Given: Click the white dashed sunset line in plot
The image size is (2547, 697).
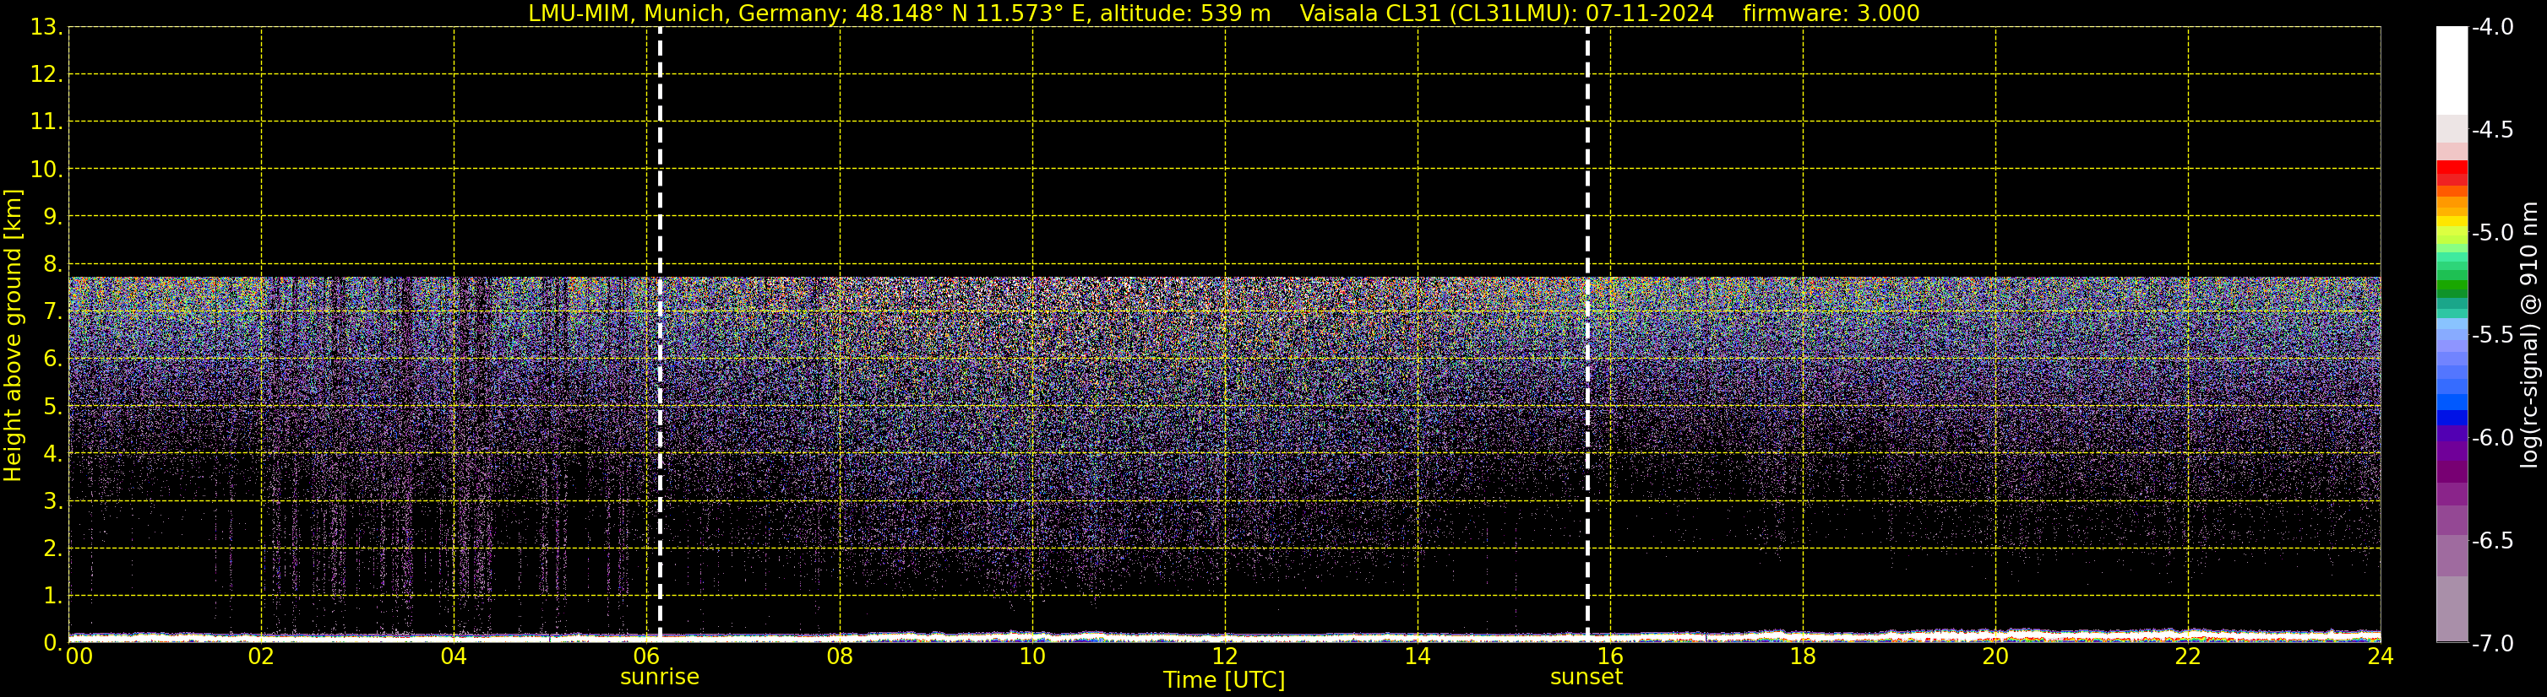Looking at the screenshot, I should 1587,333.
